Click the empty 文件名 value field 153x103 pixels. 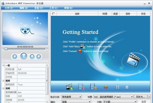31,77
